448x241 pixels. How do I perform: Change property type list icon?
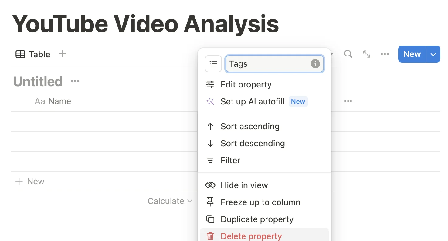[213, 64]
